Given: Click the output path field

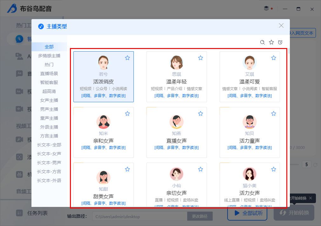Looking at the screenshot, I should 140,216.
